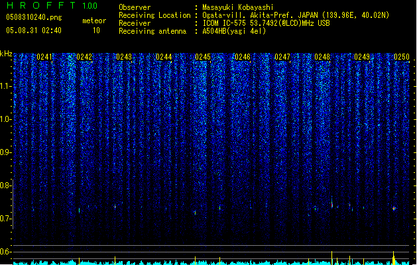
Task: Click the 0.7 kHz axis label
Action: [x=6, y=219]
